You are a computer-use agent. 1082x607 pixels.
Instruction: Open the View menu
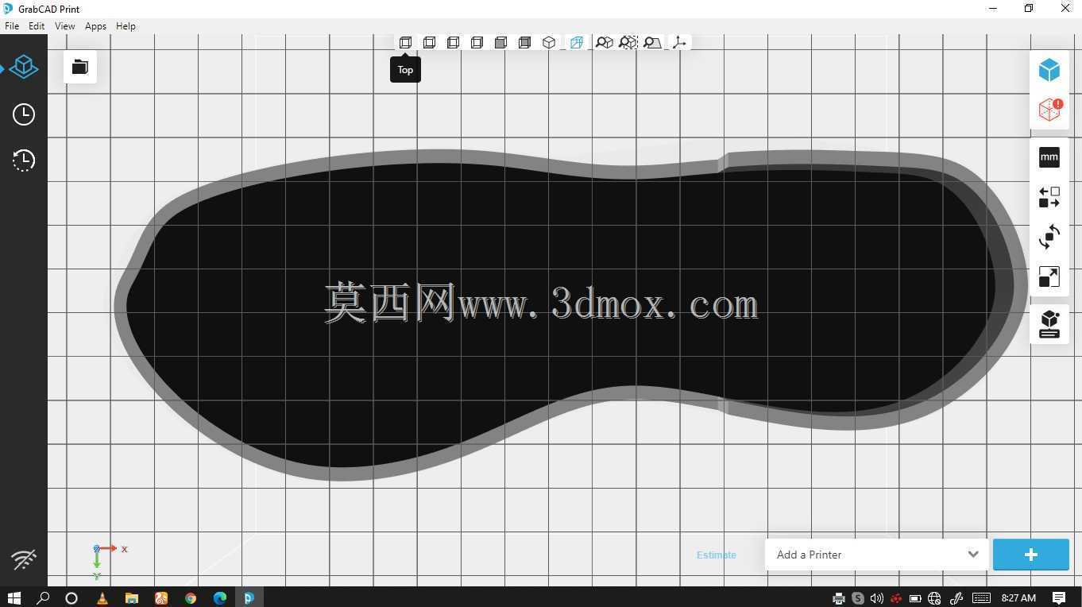click(x=64, y=26)
